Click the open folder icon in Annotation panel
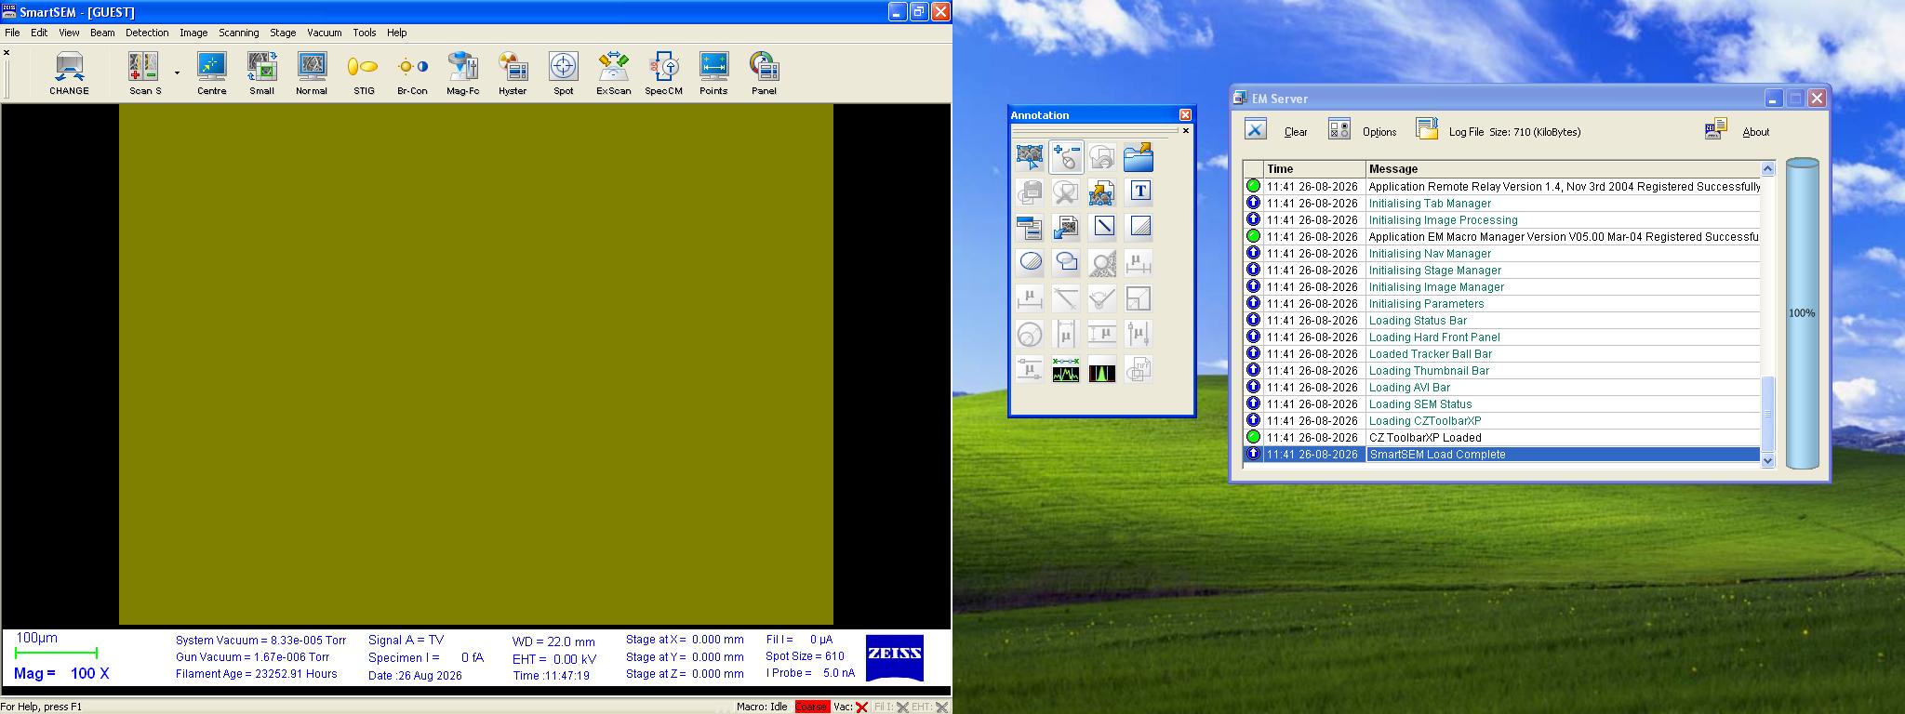This screenshot has height=714, width=1905. tap(1139, 157)
